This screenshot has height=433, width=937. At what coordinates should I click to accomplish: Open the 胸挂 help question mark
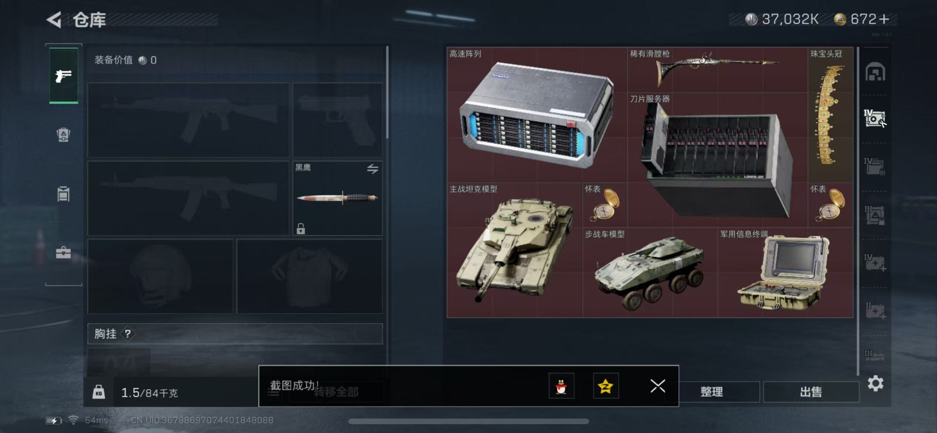[127, 334]
